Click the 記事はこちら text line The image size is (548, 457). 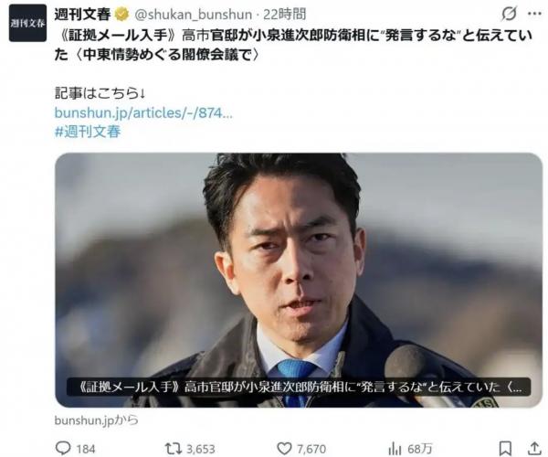click(x=100, y=93)
